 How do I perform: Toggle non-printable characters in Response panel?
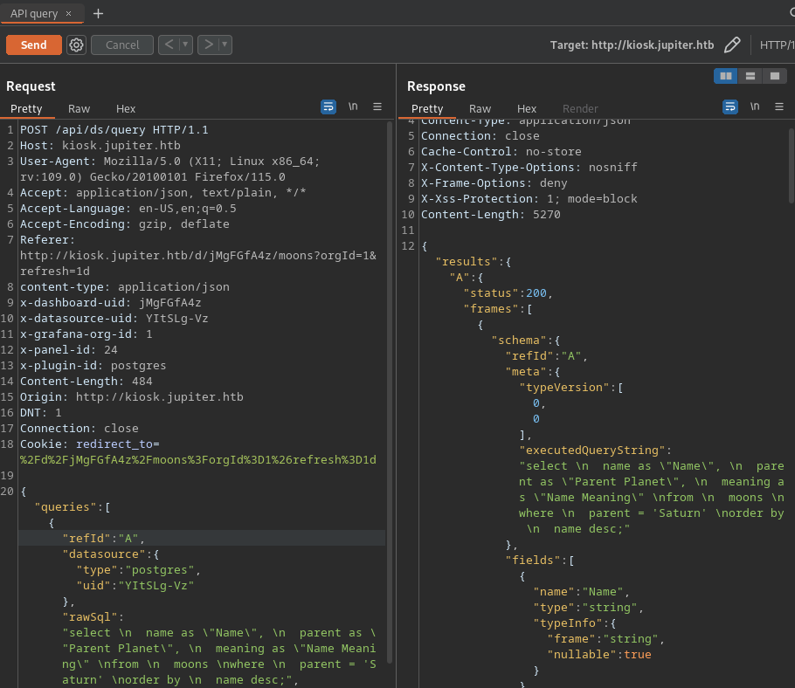(x=755, y=107)
